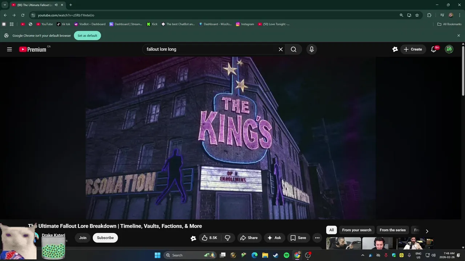Viewport: 465px width, 261px height.
Task: Reload the YouTube page
Action: point(23,15)
